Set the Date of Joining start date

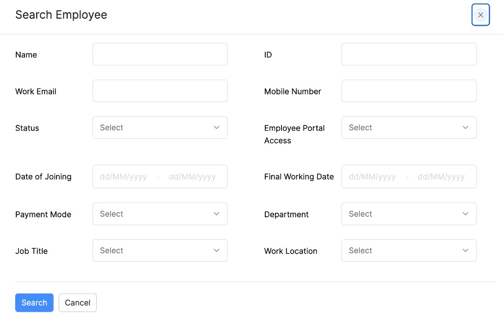[123, 176]
